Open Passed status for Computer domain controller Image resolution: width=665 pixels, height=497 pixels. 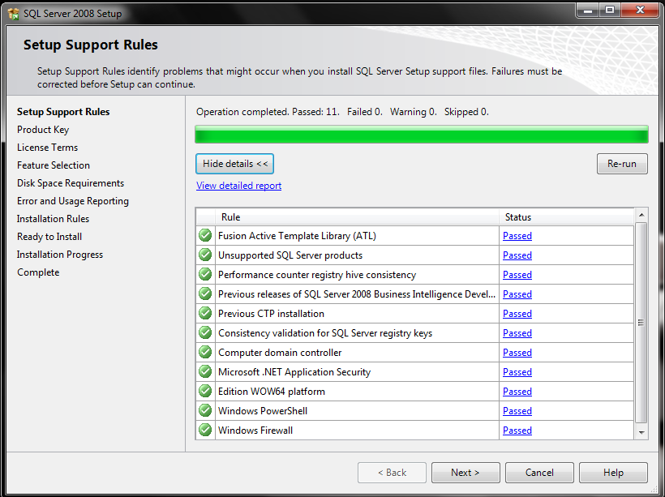tap(517, 353)
